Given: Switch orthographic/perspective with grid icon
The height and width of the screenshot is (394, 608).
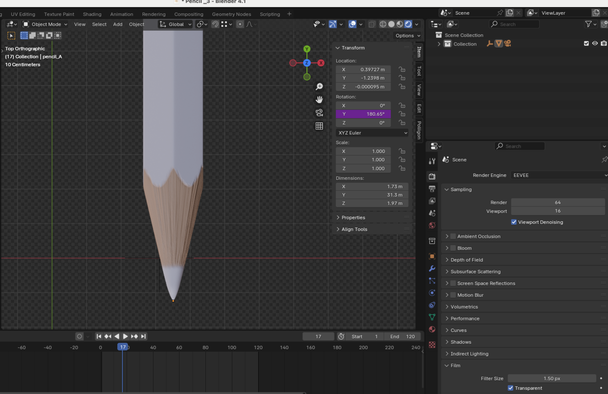Looking at the screenshot, I should point(319,126).
